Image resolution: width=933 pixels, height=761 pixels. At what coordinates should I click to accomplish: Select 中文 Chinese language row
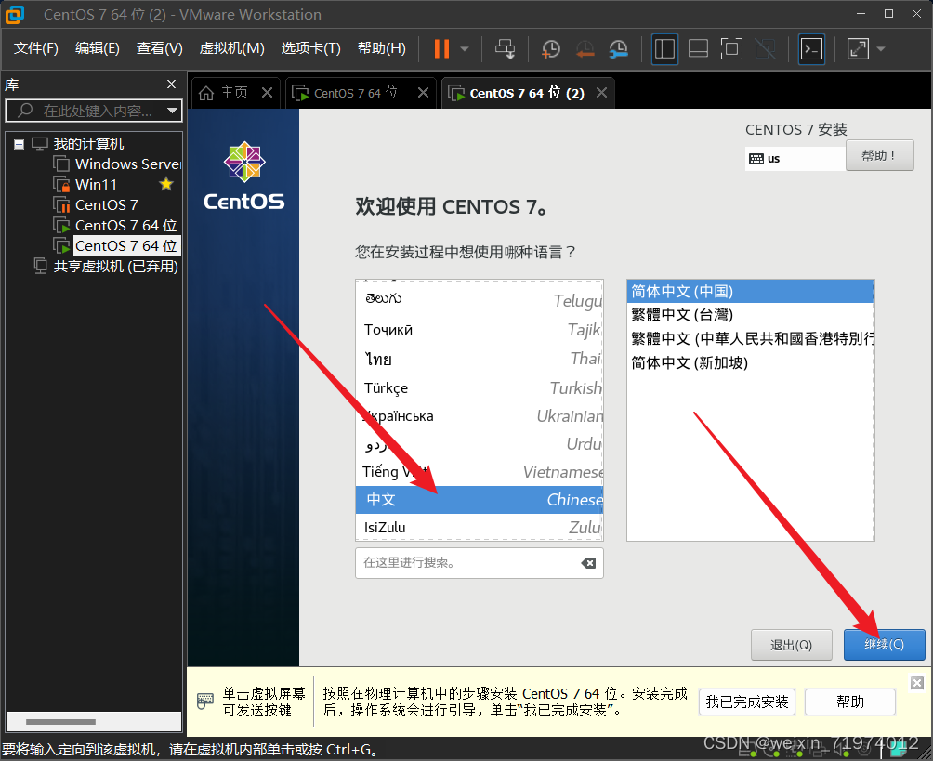480,500
